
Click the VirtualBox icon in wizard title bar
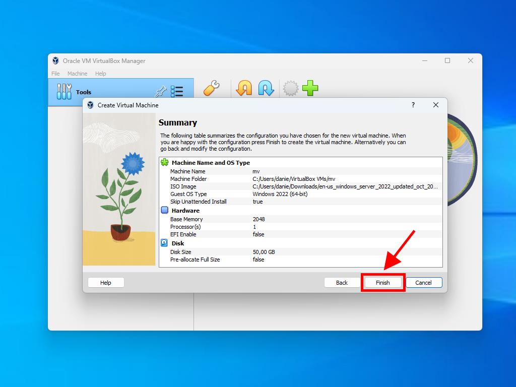pos(90,105)
